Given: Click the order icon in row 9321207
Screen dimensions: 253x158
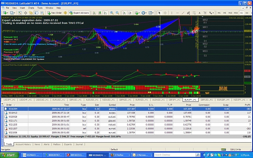Looking at the screenshot, I should pos(6,129).
